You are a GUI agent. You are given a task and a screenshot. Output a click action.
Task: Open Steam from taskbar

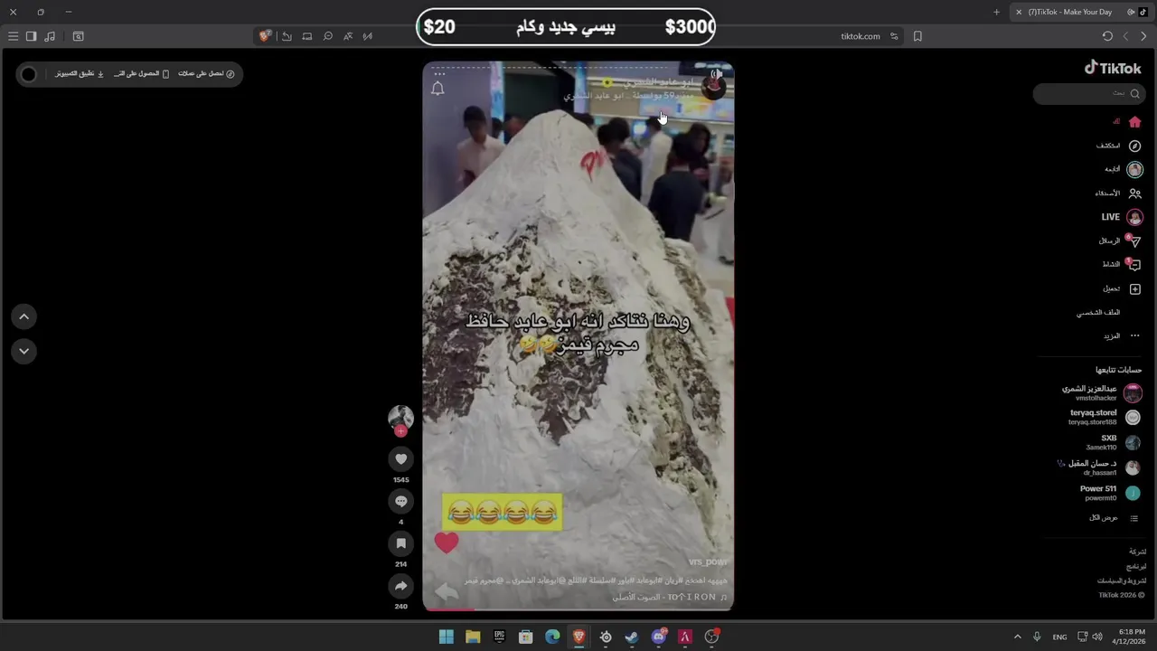(632, 637)
